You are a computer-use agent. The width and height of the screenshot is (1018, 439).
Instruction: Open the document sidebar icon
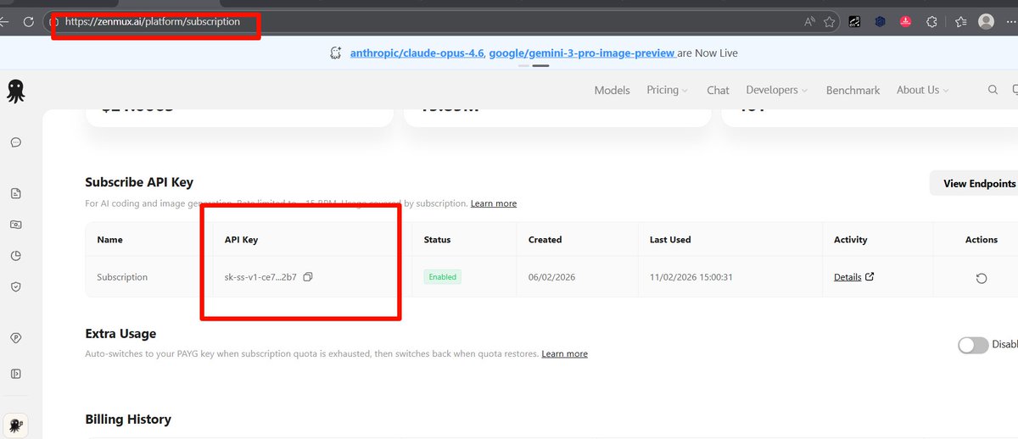(15, 193)
